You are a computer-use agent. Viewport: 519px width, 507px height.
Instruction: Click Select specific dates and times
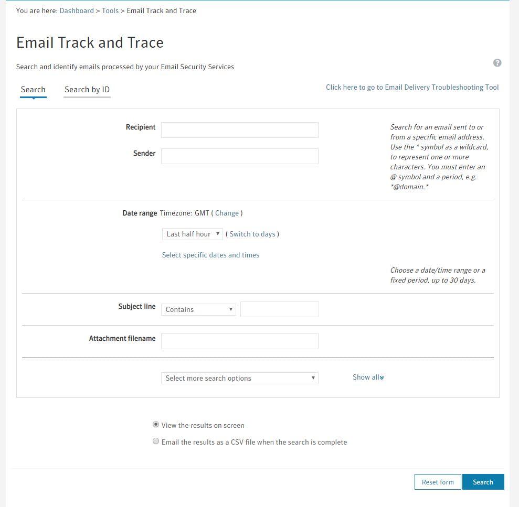[210, 255]
